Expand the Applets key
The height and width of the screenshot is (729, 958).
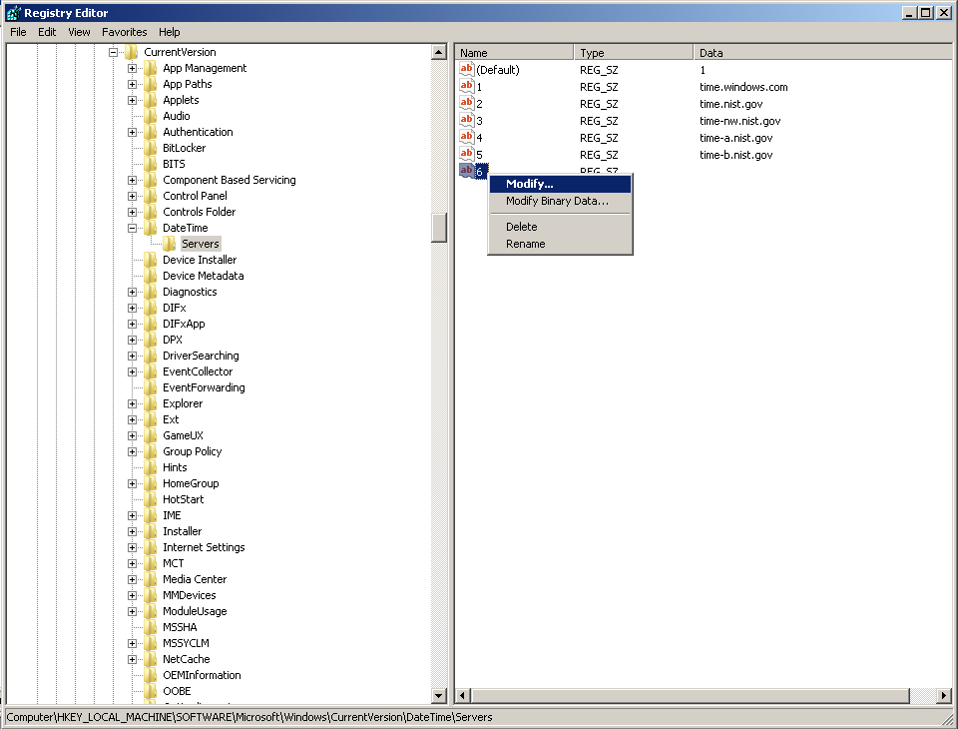click(x=132, y=100)
